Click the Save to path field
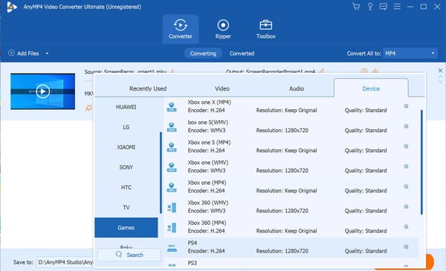The width and height of the screenshot is (446, 271). pos(65,262)
